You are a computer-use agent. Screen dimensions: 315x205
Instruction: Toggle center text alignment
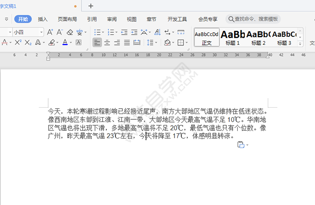tap(107, 43)
